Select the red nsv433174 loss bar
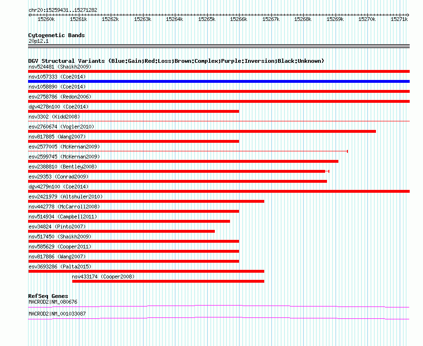423x346 pixels. coord(168,281)
